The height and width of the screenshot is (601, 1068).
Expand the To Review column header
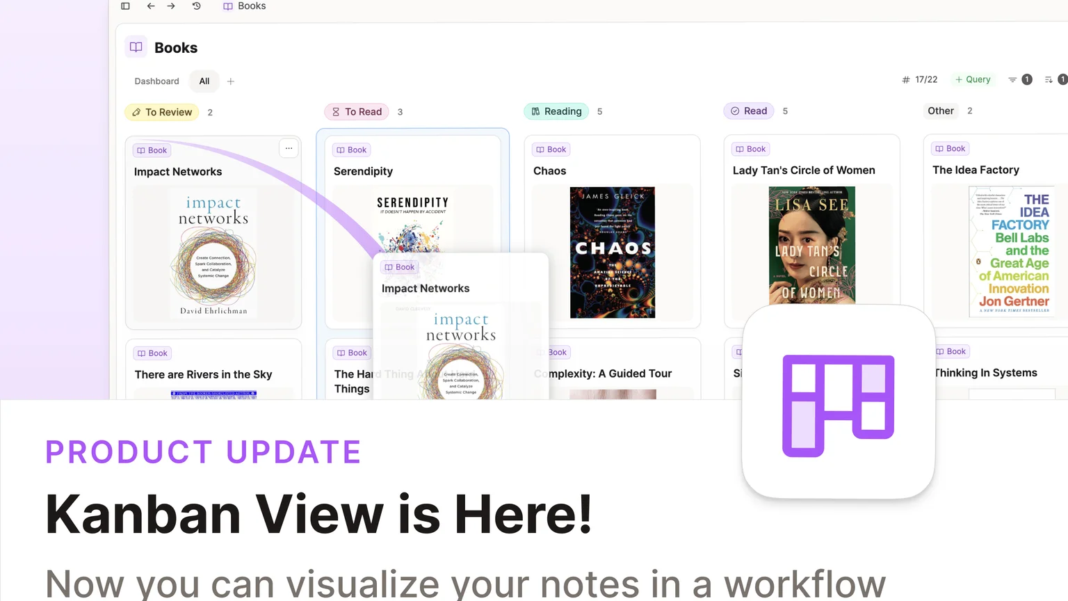(x=161, y=112)
